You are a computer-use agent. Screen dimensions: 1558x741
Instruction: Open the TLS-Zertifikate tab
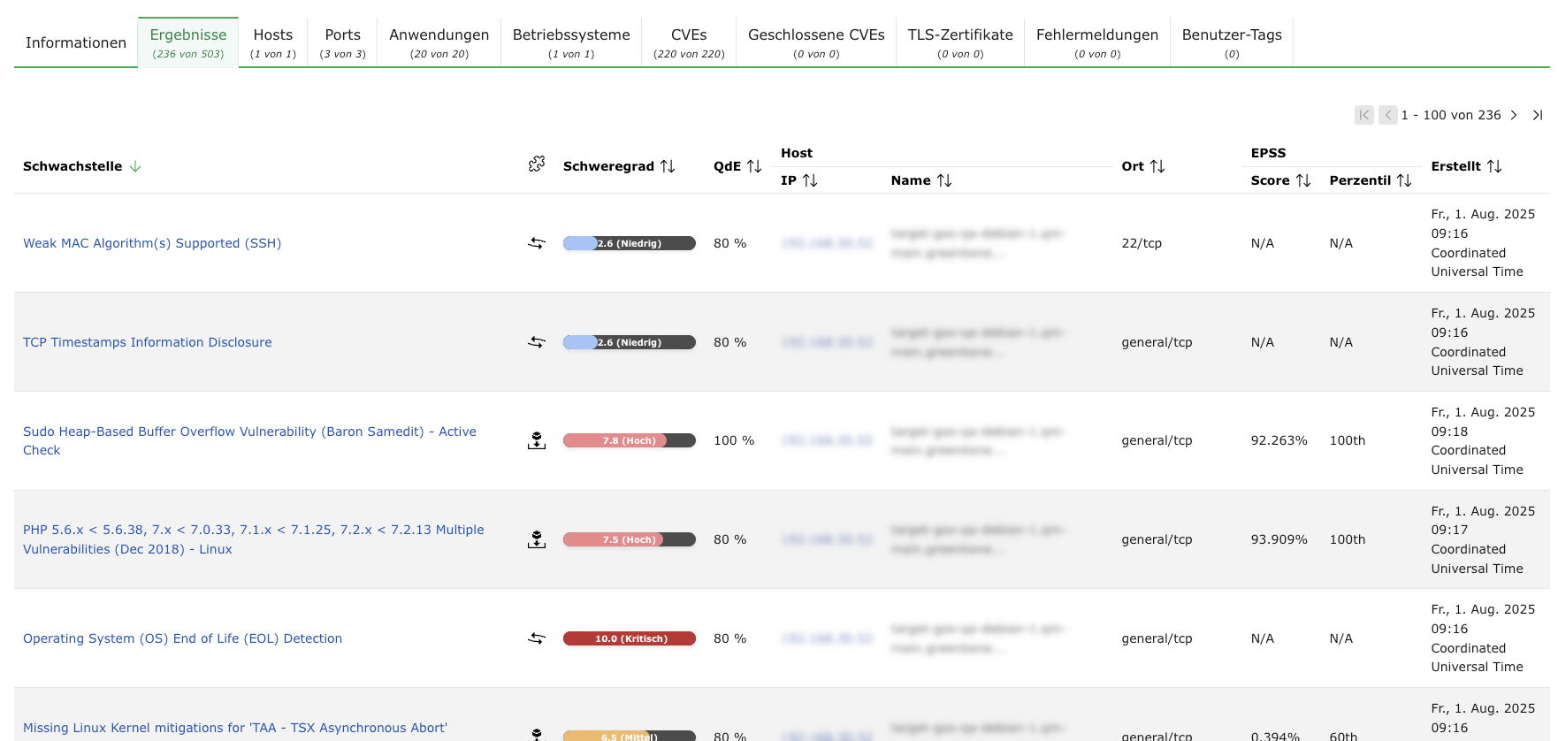click(959, 42)
